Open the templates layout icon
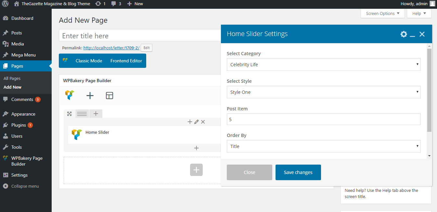The width and height of the screenshot is (437, 212). 109,95
